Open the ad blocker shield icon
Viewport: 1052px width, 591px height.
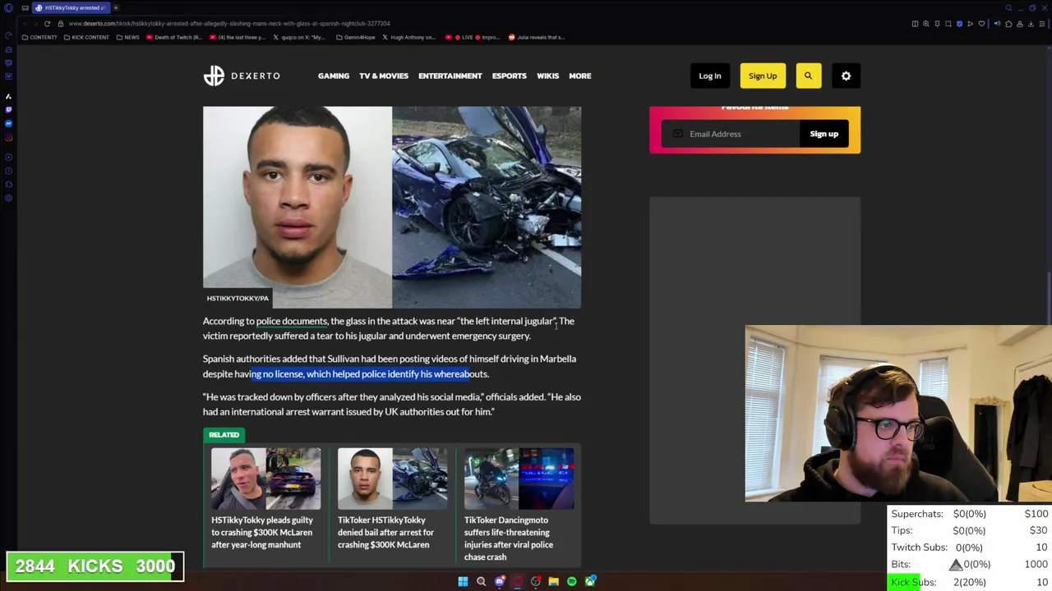[x=959, y=24]
